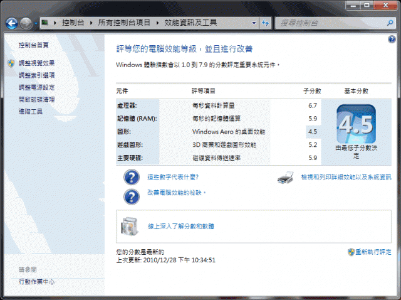Image resolution: width=401 pixels, height=300 pixels.
Task: Click the shield icon beside 調整視覺效果
Action: click(x=11, y=63)
